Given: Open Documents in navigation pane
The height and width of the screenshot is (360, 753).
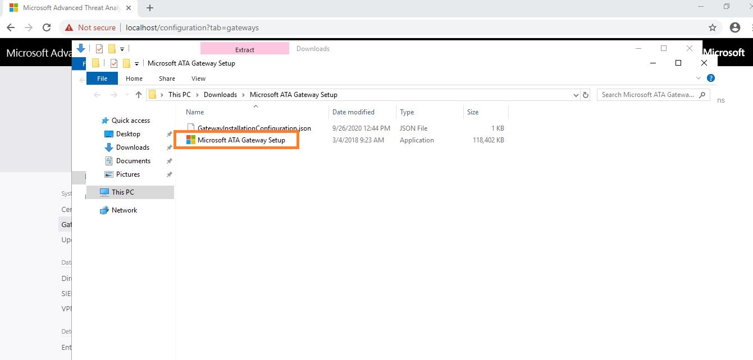Looking at the screenshot, I should click(133, 161).
